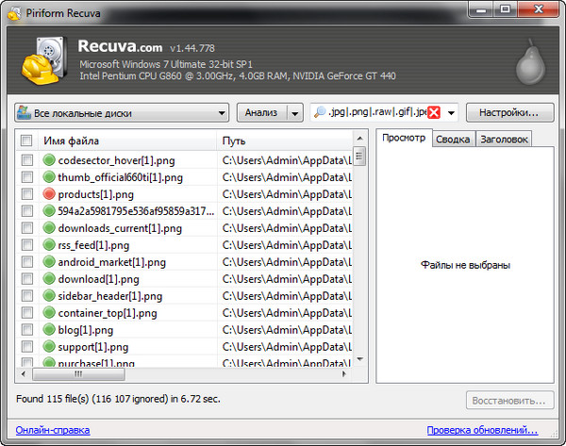Tick the checkbox next to android_market[1].png
The image size is (566, 446).
point(27,262)
